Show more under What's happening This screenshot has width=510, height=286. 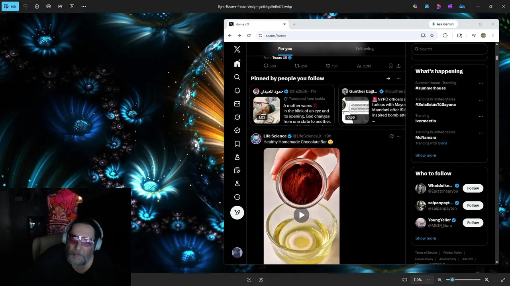pyautogui.click(x=426, y=155)
